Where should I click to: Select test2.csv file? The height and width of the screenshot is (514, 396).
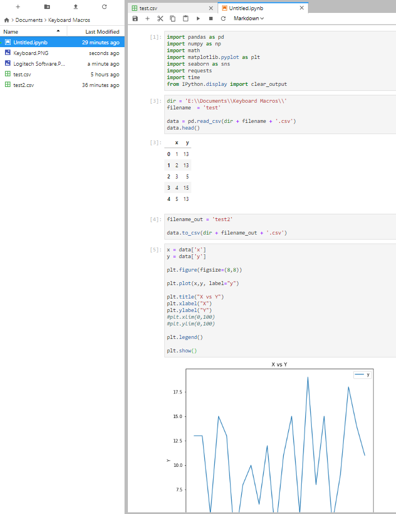coord(62,85)
